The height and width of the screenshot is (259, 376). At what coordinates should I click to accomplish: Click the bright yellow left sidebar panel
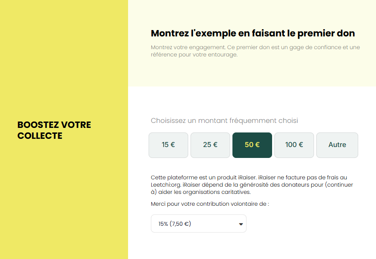64,205
